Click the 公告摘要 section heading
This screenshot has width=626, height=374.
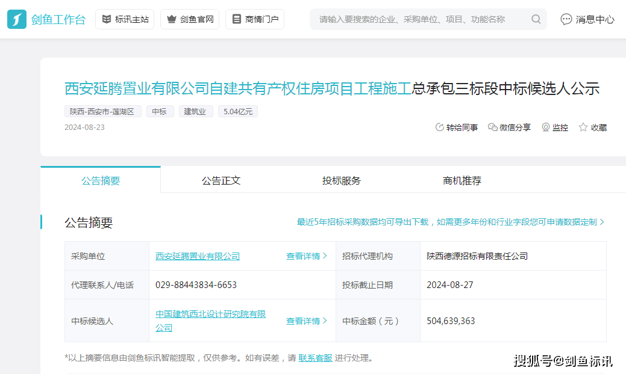[89, 222]
